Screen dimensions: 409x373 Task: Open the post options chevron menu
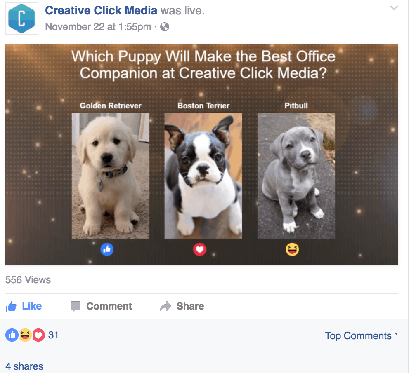tap(394, 8)
